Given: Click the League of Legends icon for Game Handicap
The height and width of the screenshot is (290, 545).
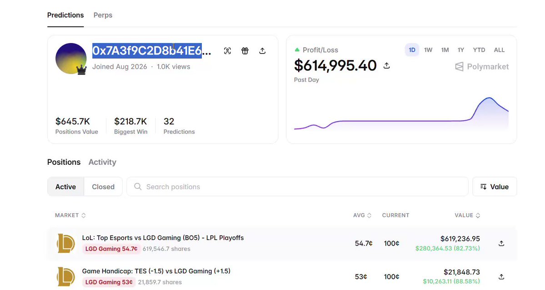Looking at the screenshot, I should coord(66,276).
